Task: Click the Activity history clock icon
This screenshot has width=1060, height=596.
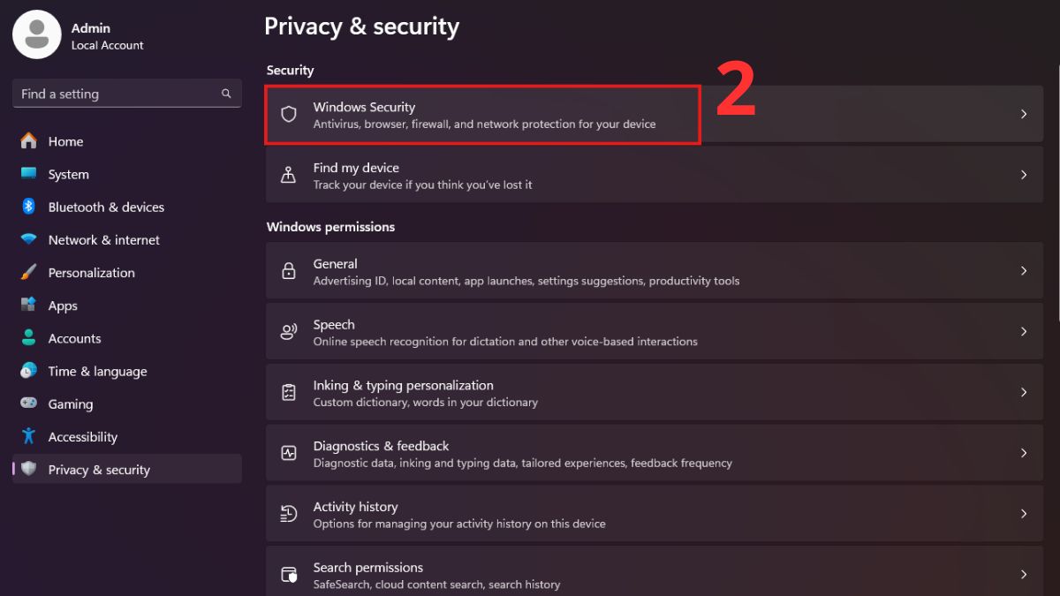Action: (x=288, y=513)
